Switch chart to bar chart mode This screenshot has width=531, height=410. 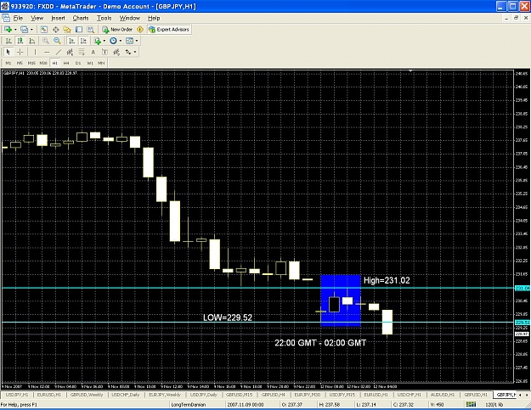(8, 41)
